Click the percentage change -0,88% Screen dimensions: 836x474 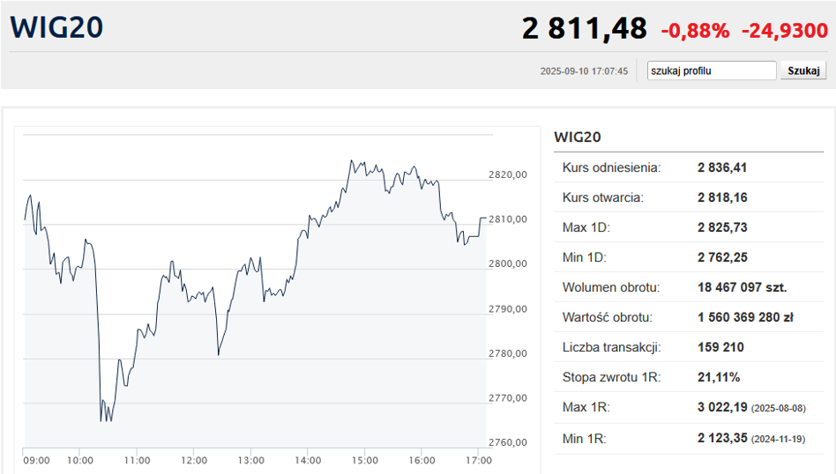click(x=695, y=31)
